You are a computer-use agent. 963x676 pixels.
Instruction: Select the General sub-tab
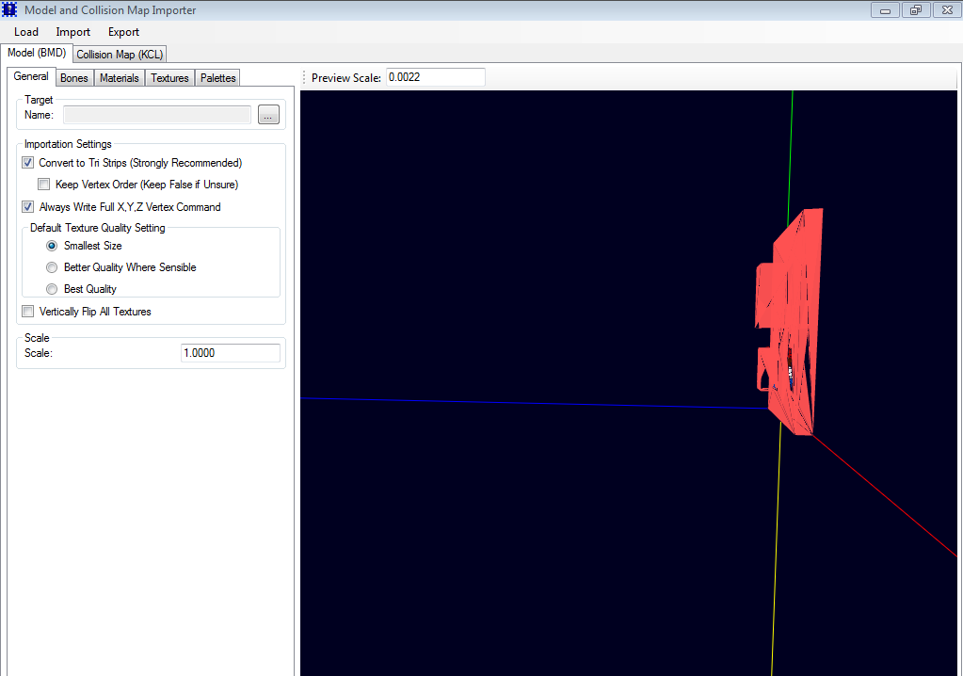coord(31,76)
